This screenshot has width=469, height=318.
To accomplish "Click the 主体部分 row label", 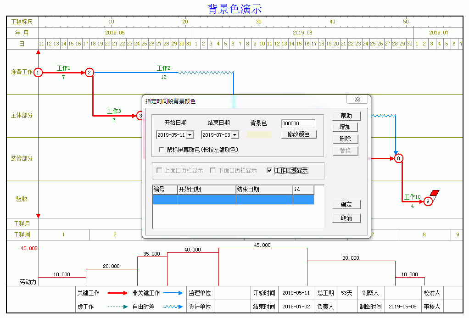I will tap(22, 116).
